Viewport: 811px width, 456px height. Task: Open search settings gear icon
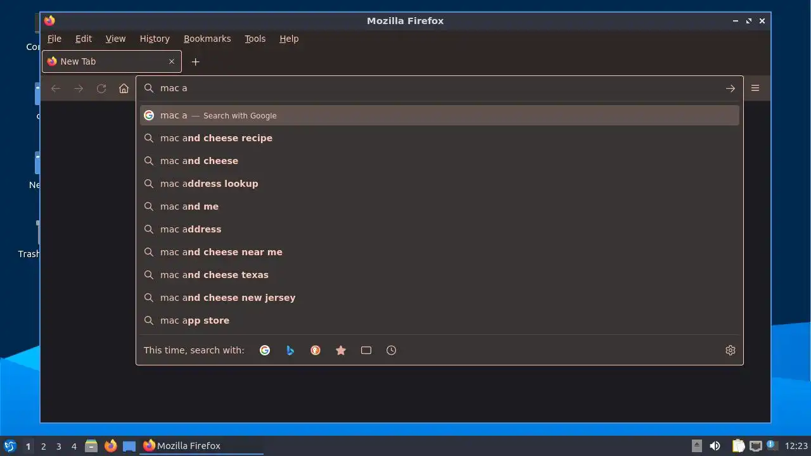click(731, 350)
